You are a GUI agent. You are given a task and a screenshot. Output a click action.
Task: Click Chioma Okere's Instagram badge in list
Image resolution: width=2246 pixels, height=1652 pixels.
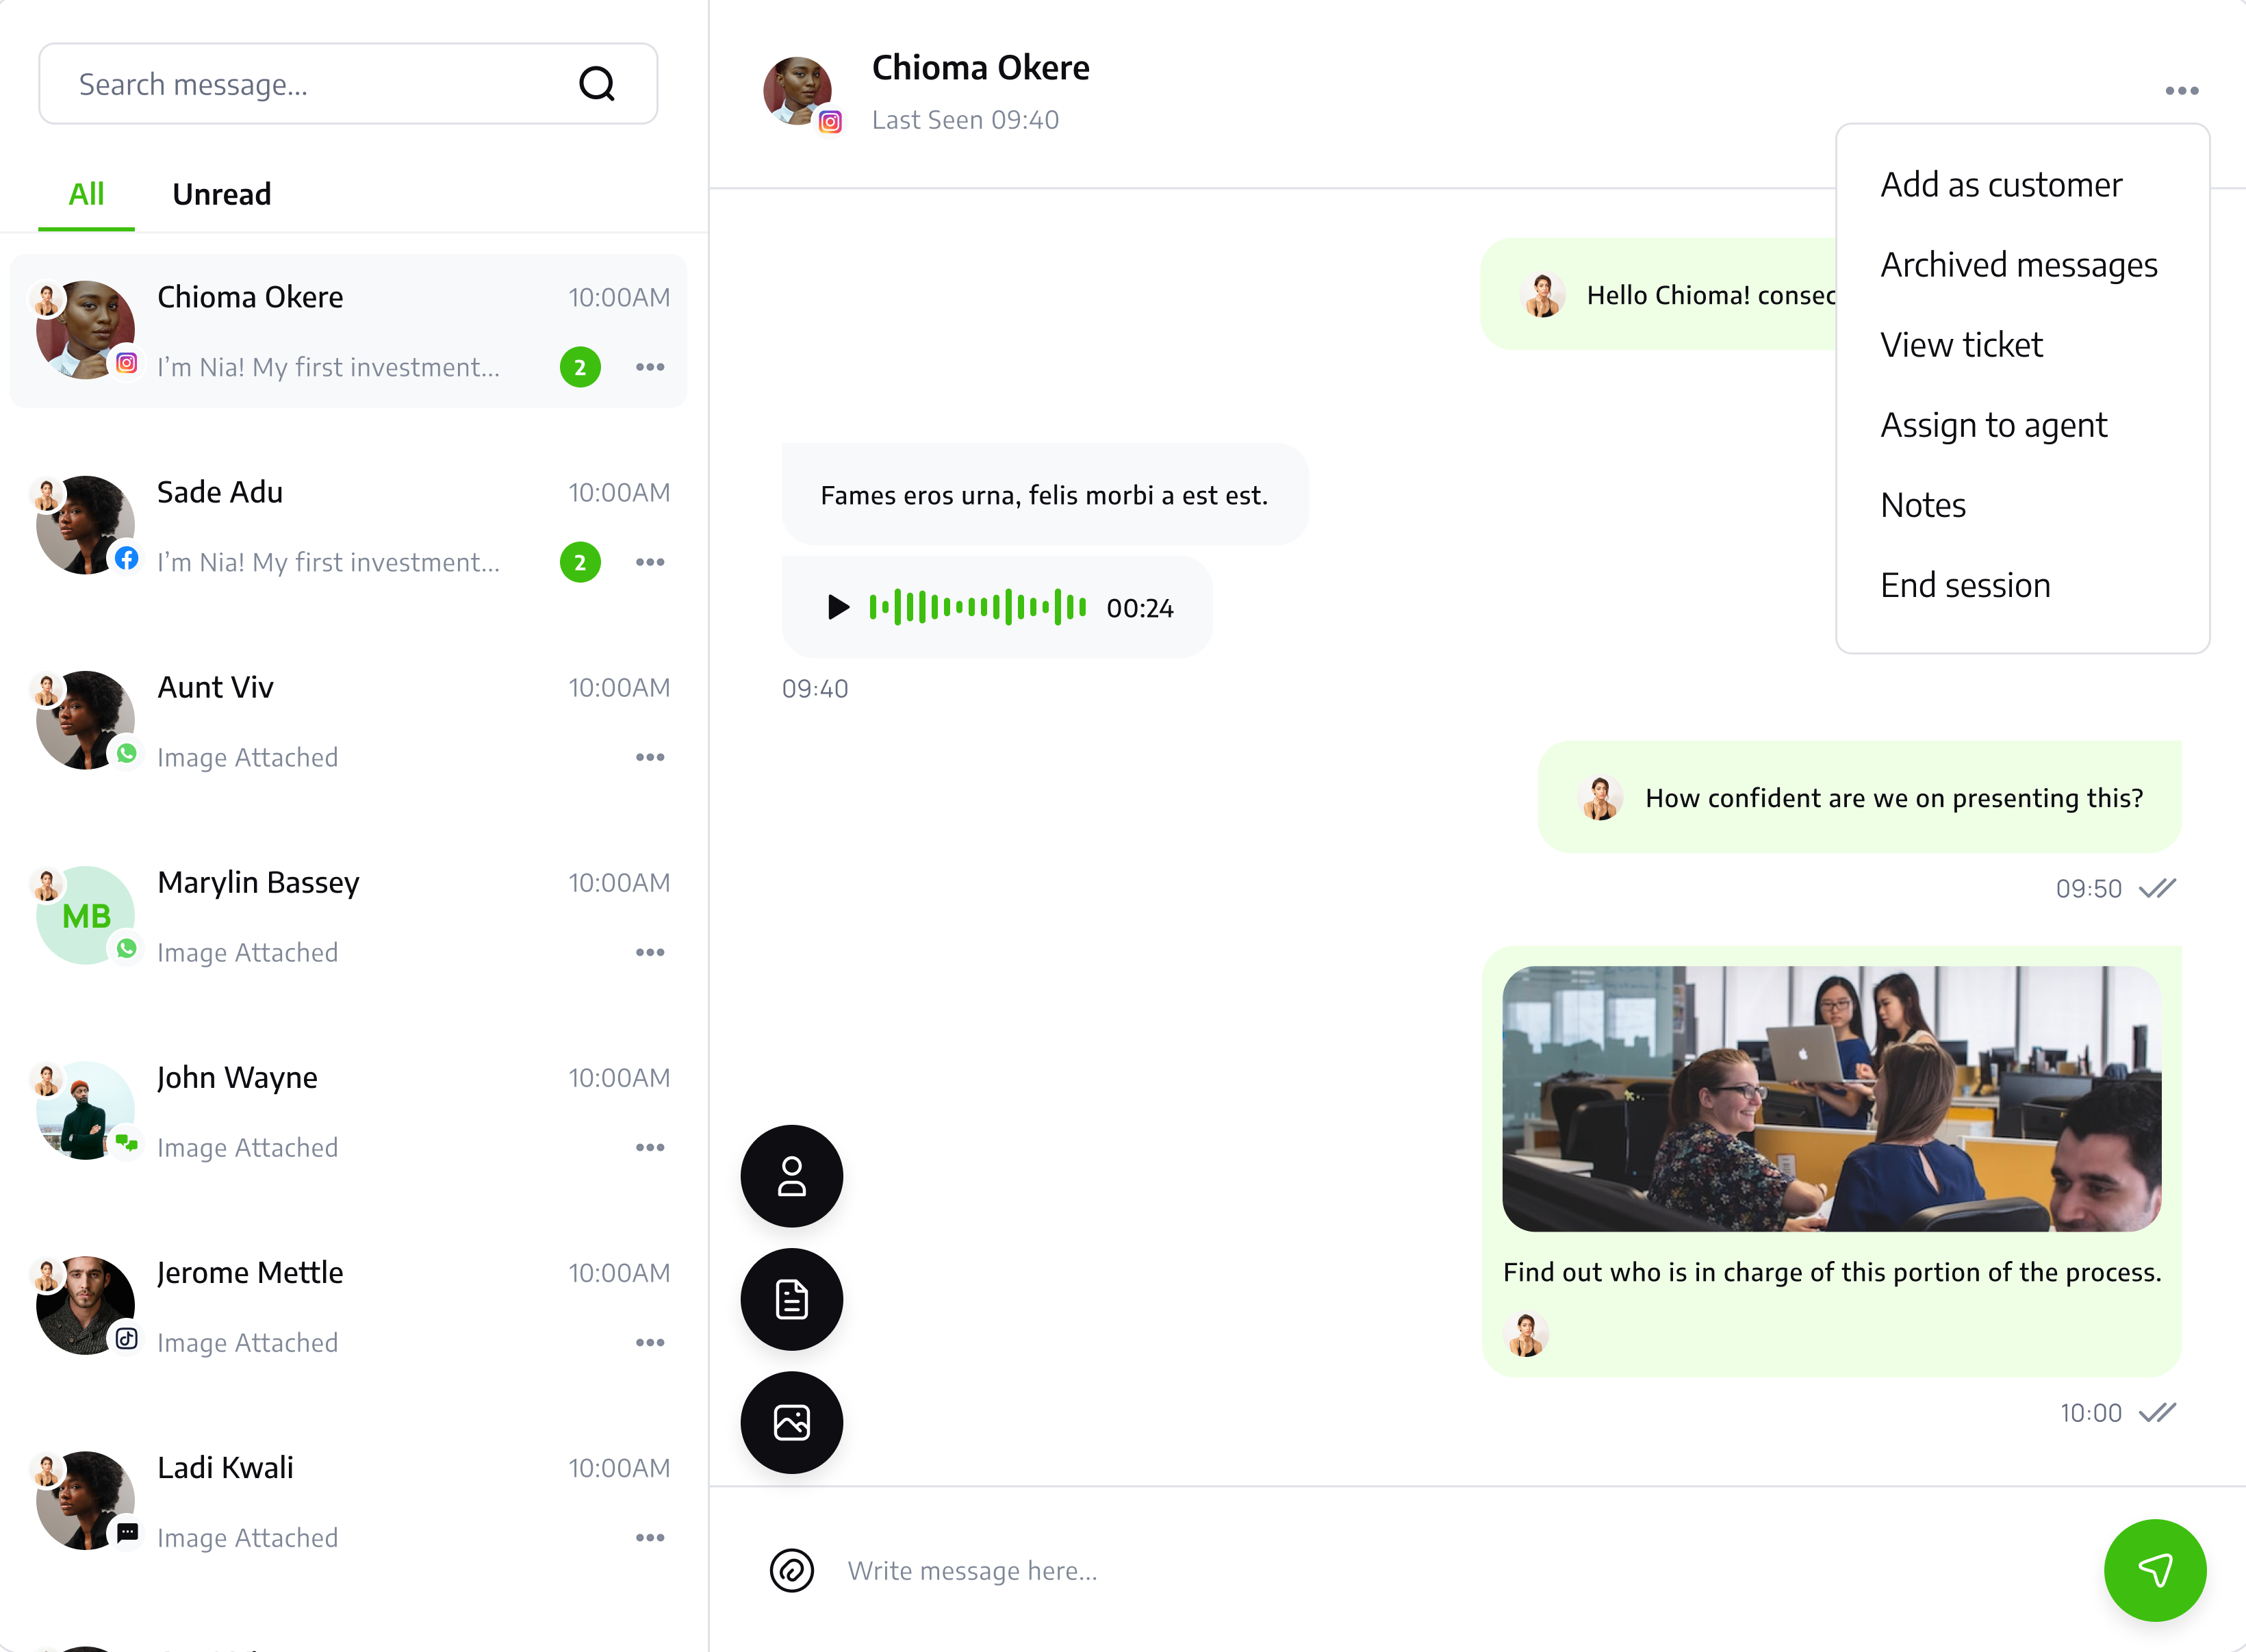[126, 363]
